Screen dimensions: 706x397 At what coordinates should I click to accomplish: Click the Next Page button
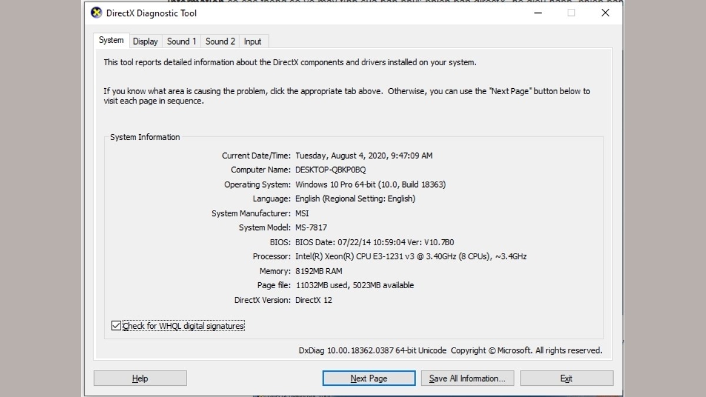coord(369,378)
